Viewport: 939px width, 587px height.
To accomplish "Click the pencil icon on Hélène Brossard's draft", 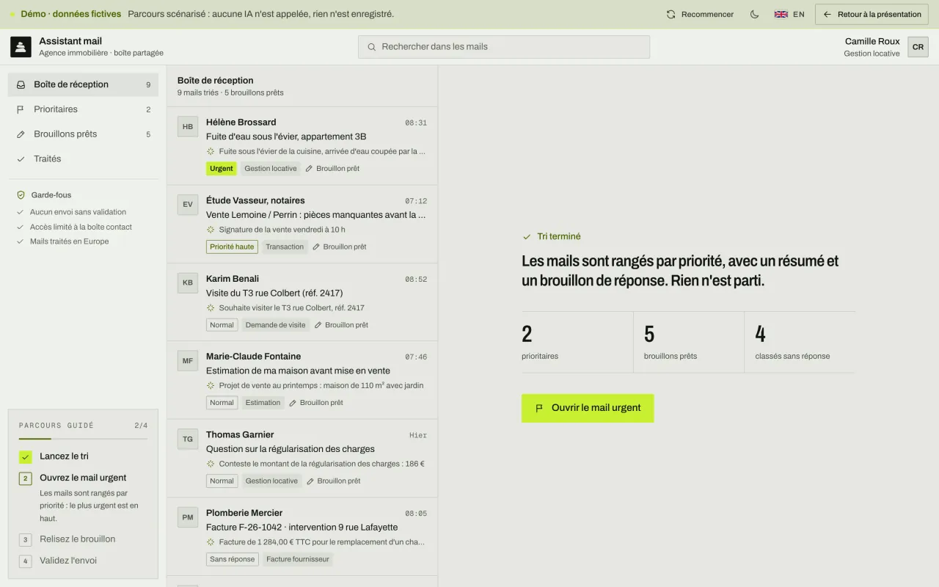I will (309, 169).
